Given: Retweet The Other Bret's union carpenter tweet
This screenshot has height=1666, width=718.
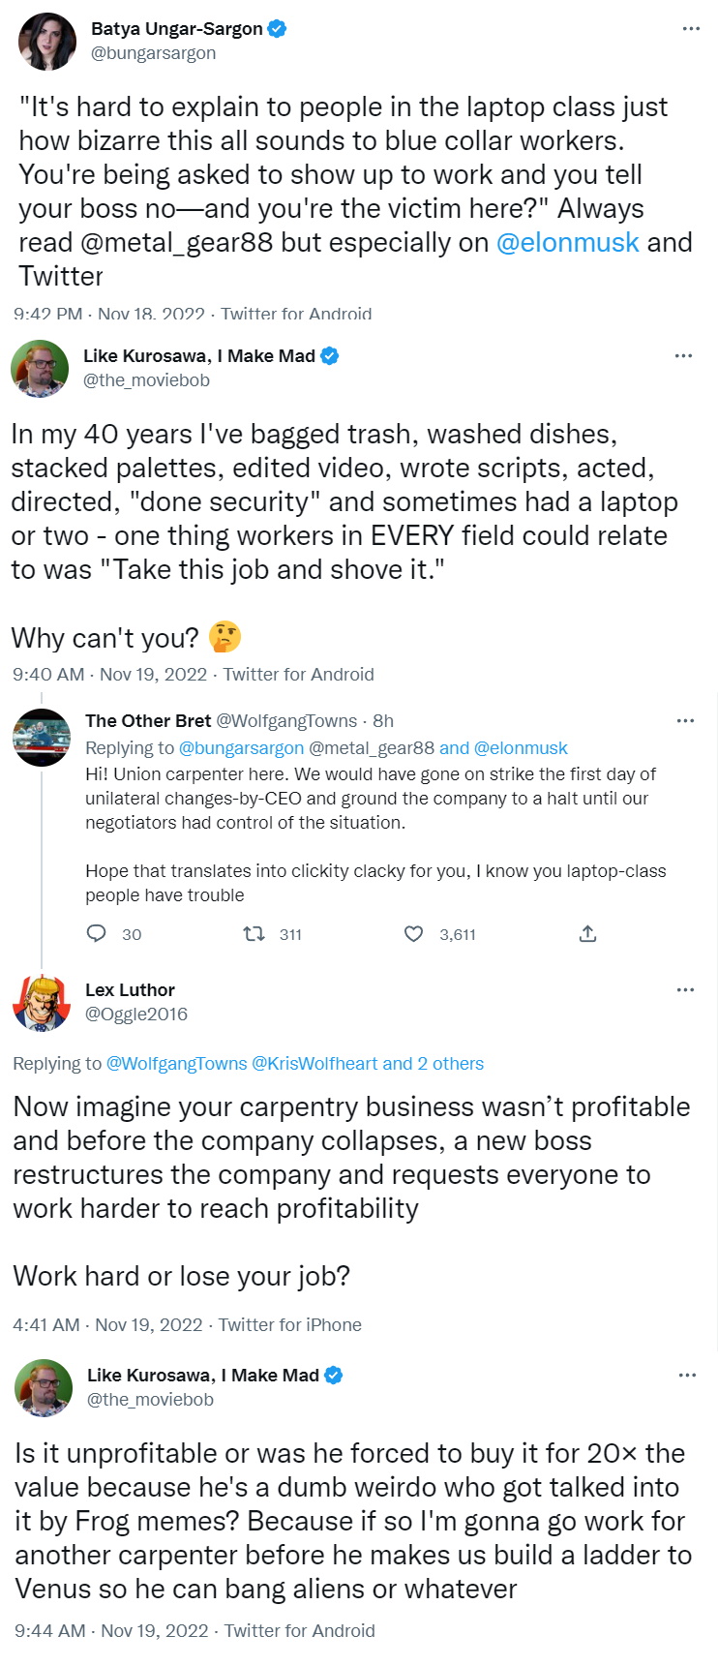Looking at the screenshot, I should pos(254,934).
